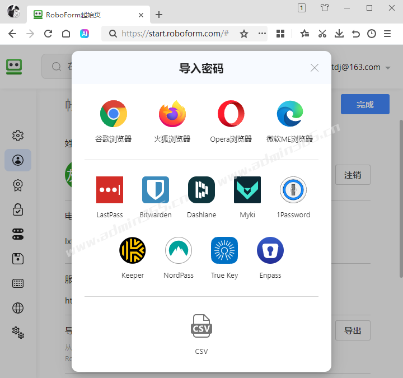Open the globe sidebar section
Screen dimensions: 403x378
(x=18, y=308)
